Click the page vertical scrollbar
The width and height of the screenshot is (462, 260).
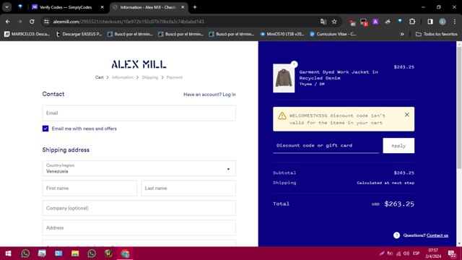click(x=459, y=108)
